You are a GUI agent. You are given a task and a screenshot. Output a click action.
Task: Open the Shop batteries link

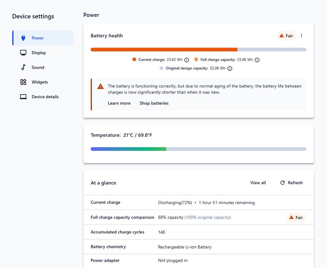154,103
